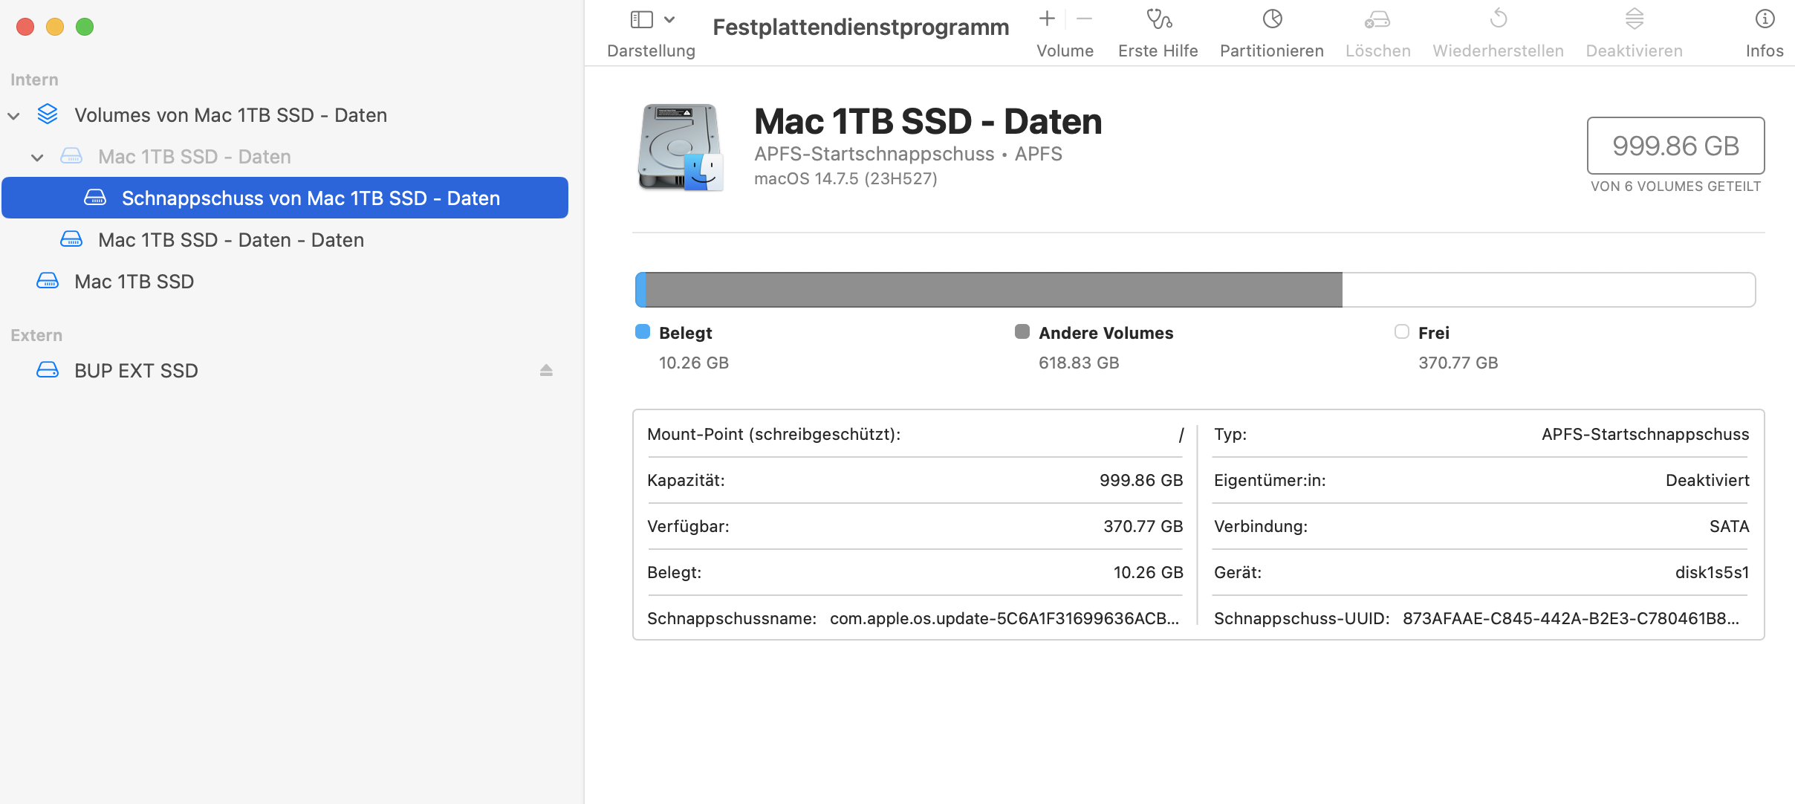Click the Wiederherstellen restore icon
The image size is (1795, 804).
pos(1498,19)
